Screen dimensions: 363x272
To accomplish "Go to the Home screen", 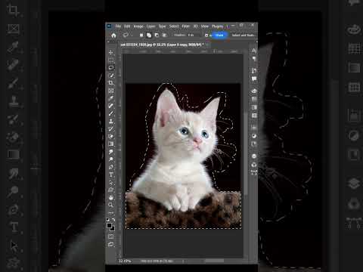I will click(113, 36).
